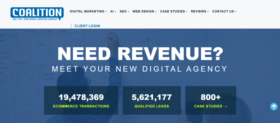Expand the SEO dropdown
The width and height of the screenshot is (280, 123).
pos(124,12)
